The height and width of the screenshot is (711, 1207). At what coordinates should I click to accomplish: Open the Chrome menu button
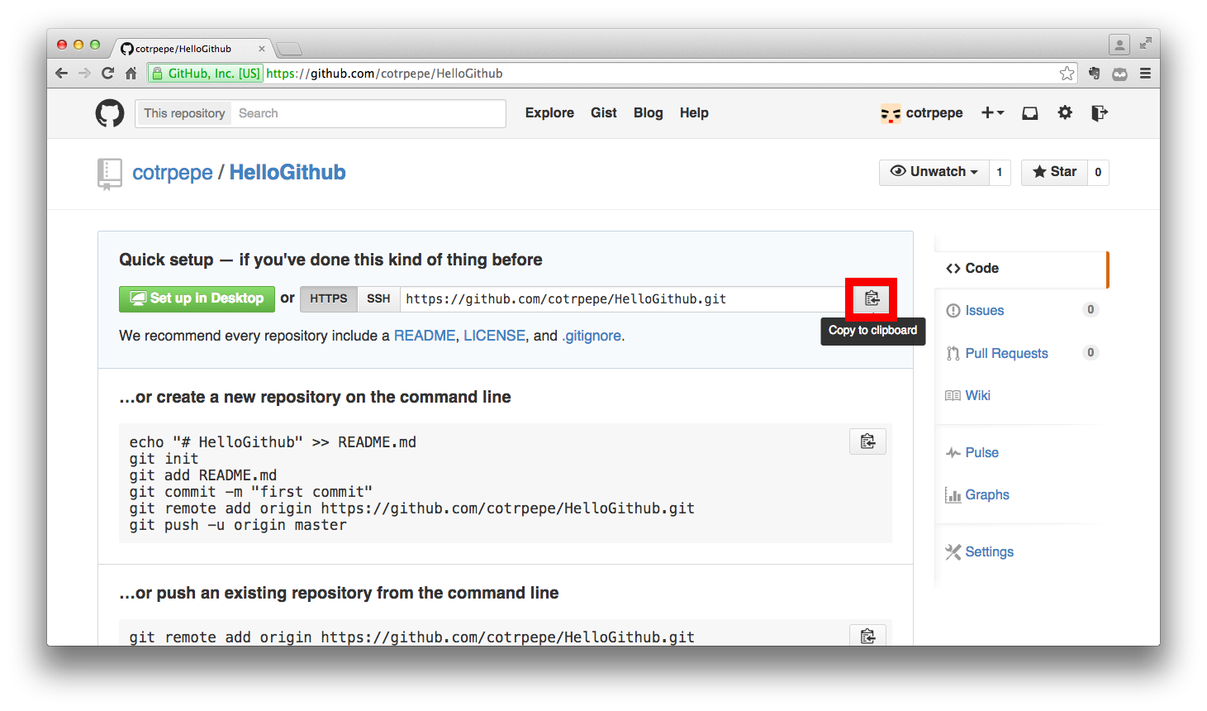[1145, 74]
